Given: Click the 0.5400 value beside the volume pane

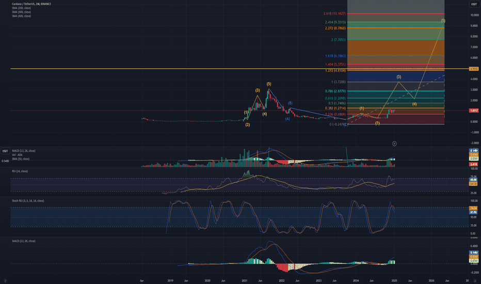Looking at the screenshot, I should click(x=5, y=161).
